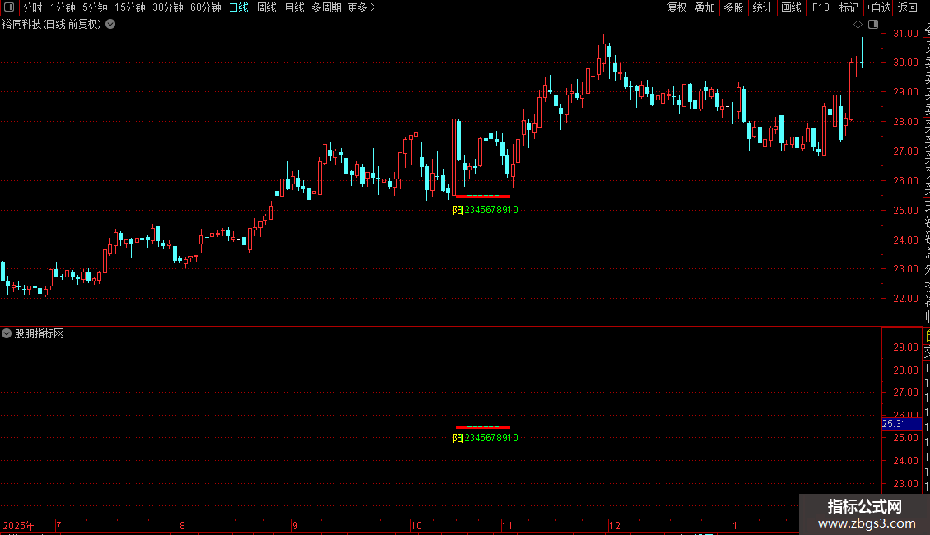930x535 pixels.
Task: Click the red support line in the main chart
Action: (483, 197)
